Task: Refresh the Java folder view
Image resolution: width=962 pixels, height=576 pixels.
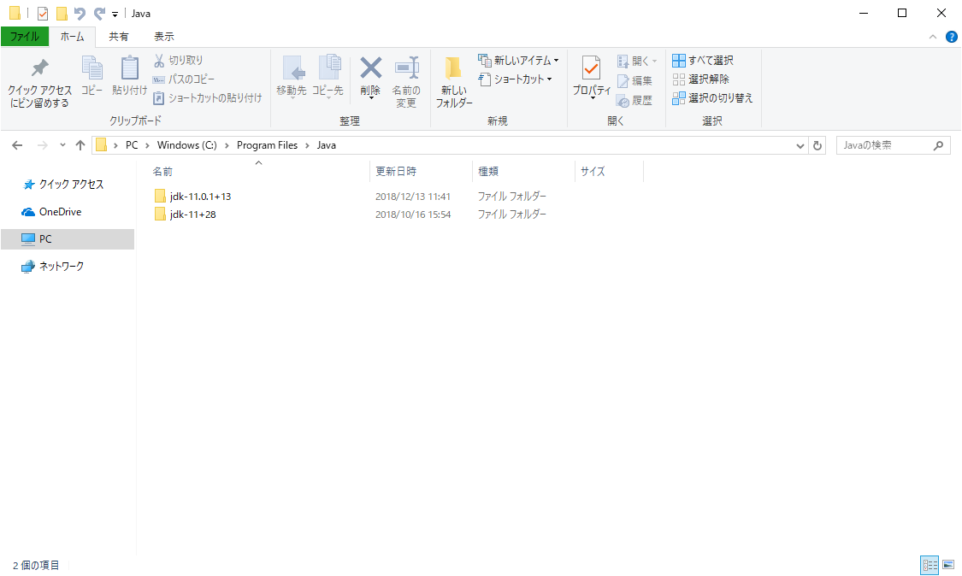Action: point(817,145)
